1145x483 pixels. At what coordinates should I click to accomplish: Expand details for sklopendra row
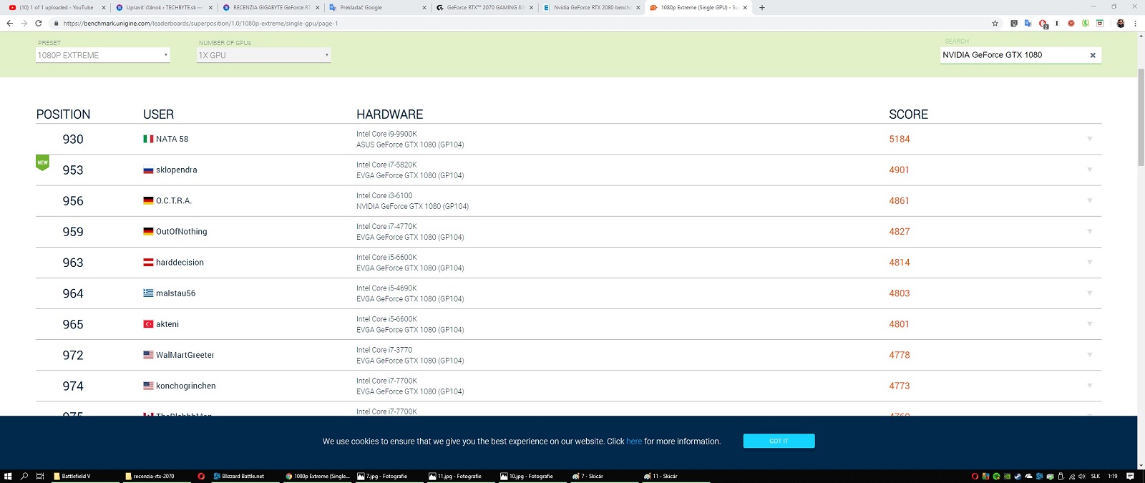[x=1089, y=170]
